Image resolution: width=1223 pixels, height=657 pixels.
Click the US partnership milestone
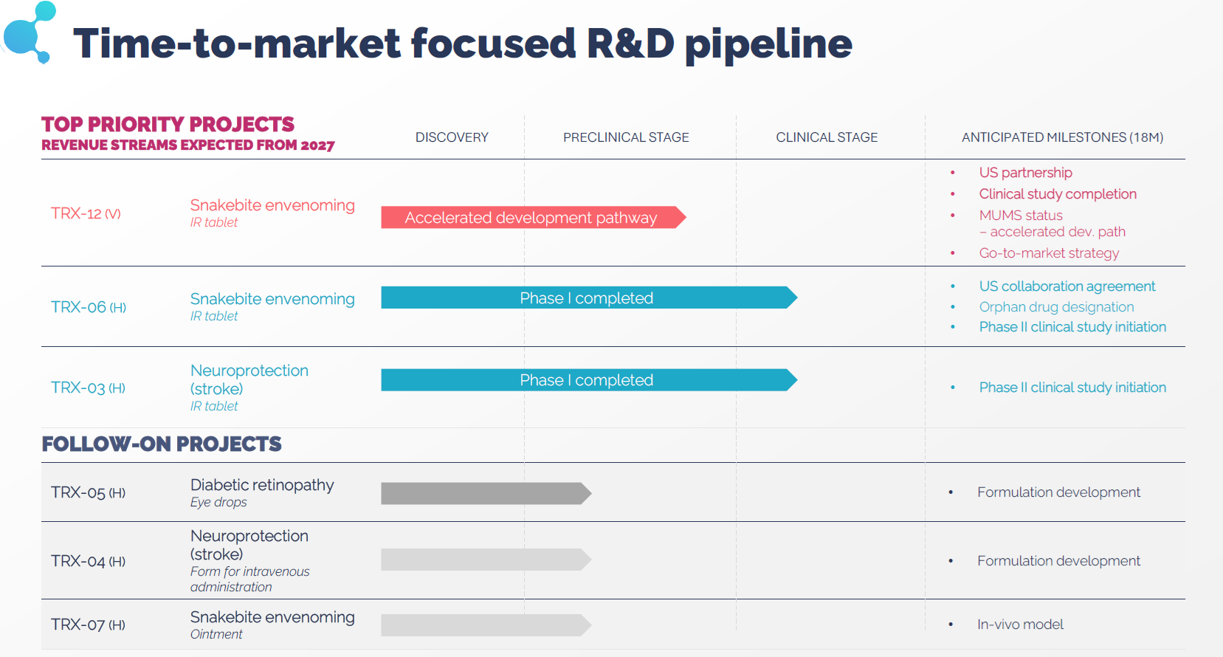[1025, 173]
